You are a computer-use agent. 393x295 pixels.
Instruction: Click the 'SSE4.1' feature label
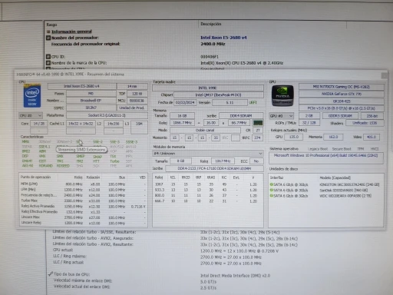(45, 147)
